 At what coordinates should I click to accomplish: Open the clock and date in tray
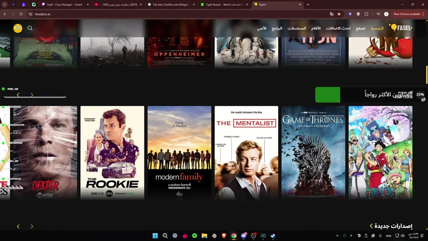(414, 236)
